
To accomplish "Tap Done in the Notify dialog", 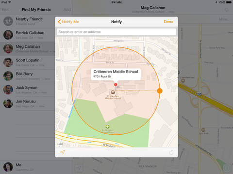I will pyautogui.click(x=168, y=22).
